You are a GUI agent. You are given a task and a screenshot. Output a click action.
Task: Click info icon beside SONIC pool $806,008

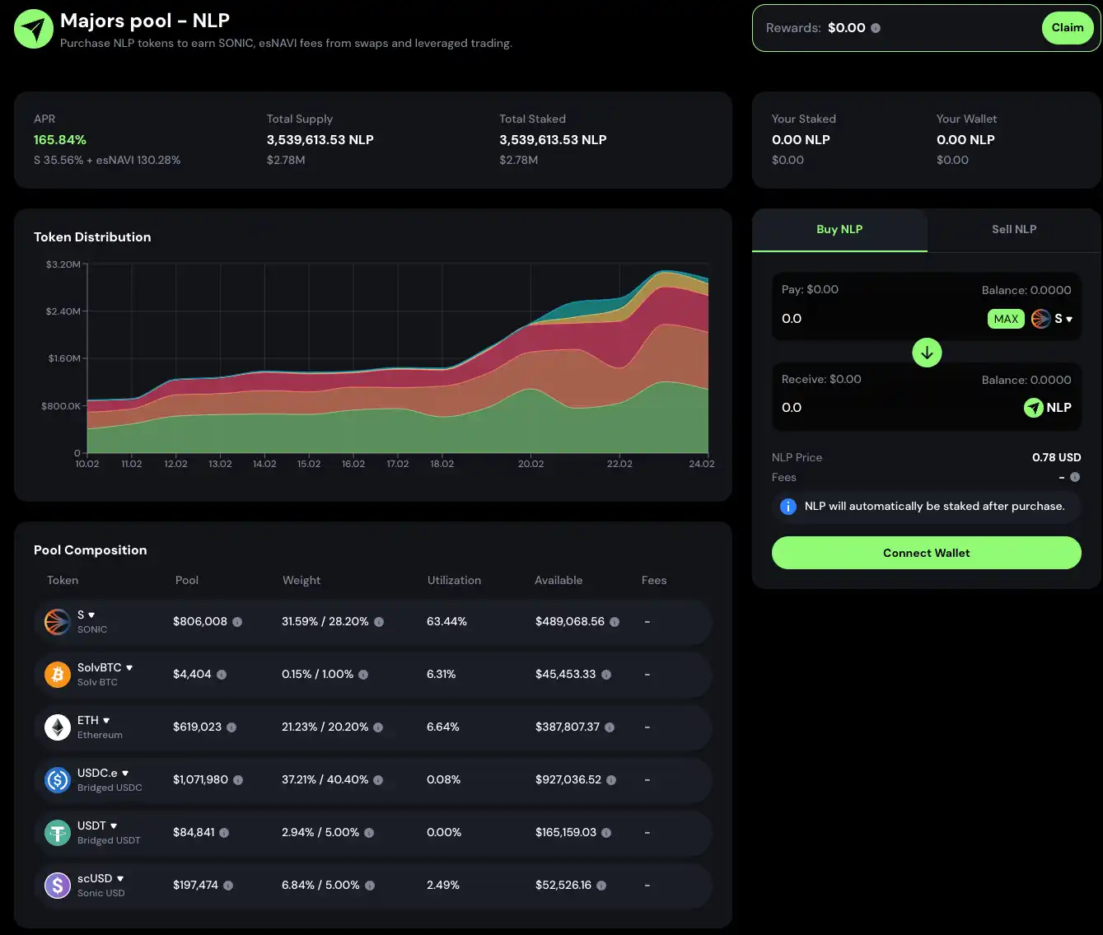pyautogui.click(x=237, y=622)
